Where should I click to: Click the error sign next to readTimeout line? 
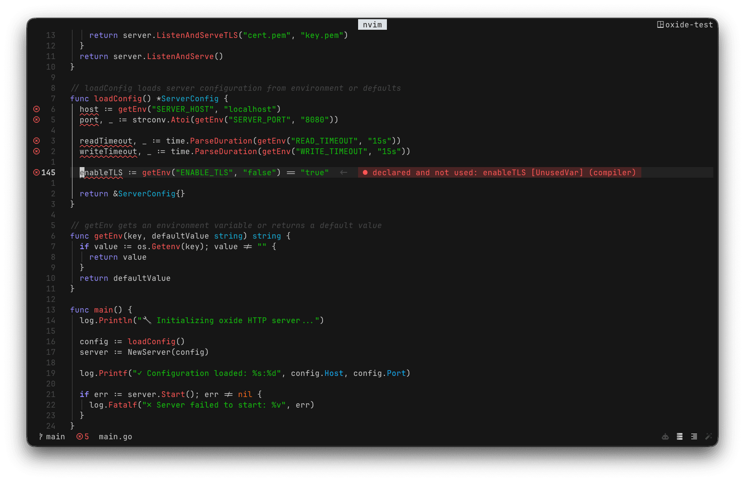coord(36,141)
